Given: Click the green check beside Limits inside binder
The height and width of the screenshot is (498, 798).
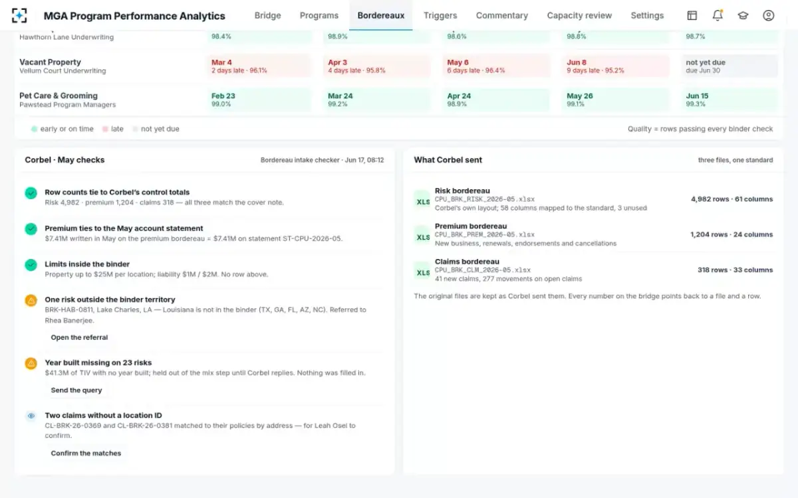Looking at the screenshot, I should (31, 265).
